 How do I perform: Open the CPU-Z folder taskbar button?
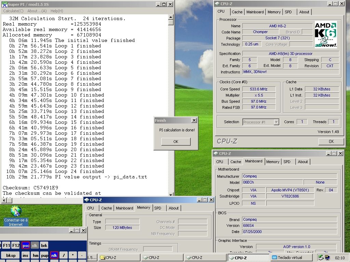pyautogui.click(x=120, y=258)
